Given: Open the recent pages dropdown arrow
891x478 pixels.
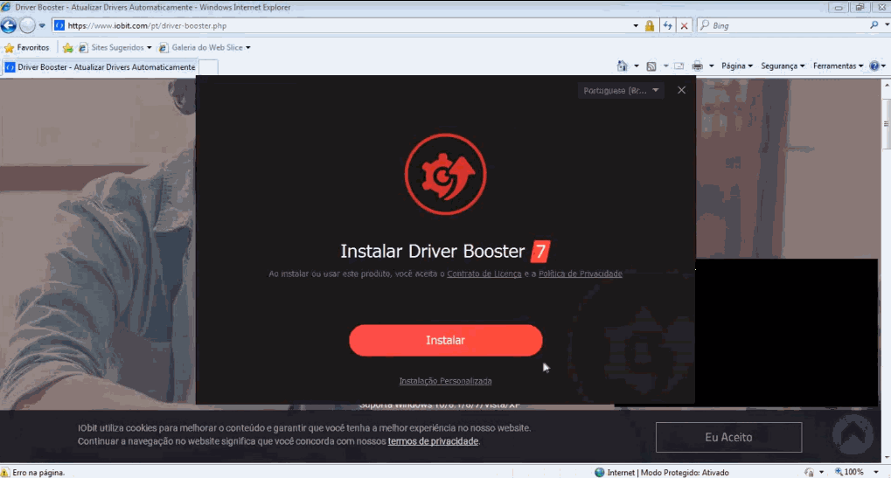Looking at the screenshot, I should pos(42,25).
